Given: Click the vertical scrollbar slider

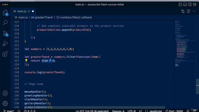Looking at the screenshot, I should point(197,86).
